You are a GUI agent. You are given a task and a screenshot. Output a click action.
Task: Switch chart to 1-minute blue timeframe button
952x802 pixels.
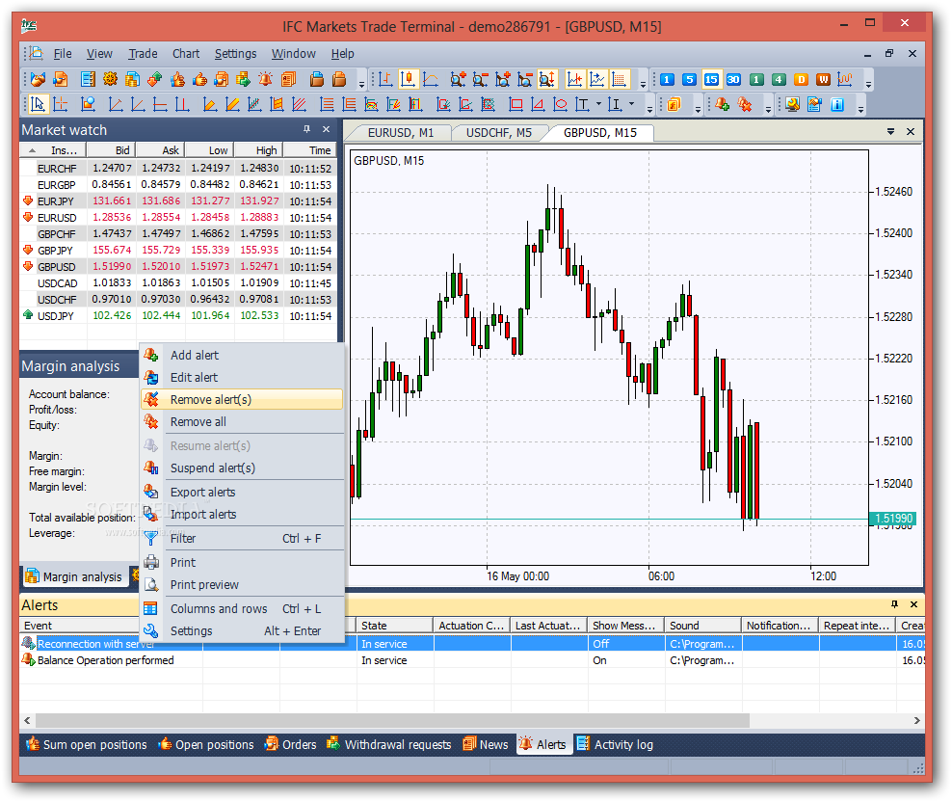point(667,80)
